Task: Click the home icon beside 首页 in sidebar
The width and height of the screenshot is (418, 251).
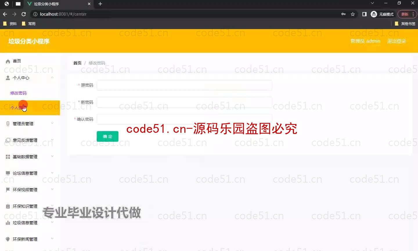Action: tap(8, 61)
